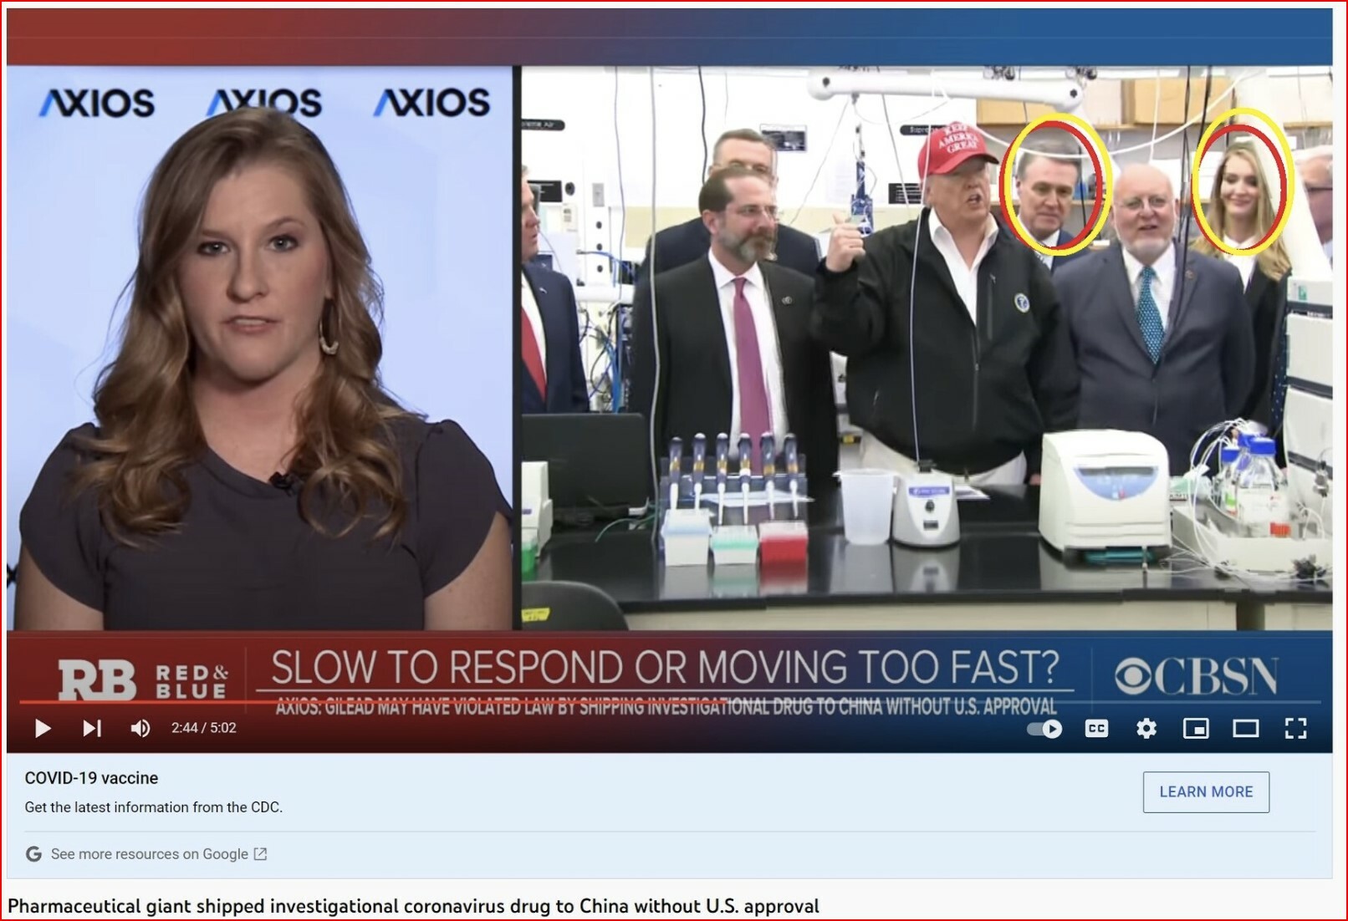Viewport: 1348px width, 921px height.
Task: Open the 'See more resources on Google' link
Action: [149, 854]
